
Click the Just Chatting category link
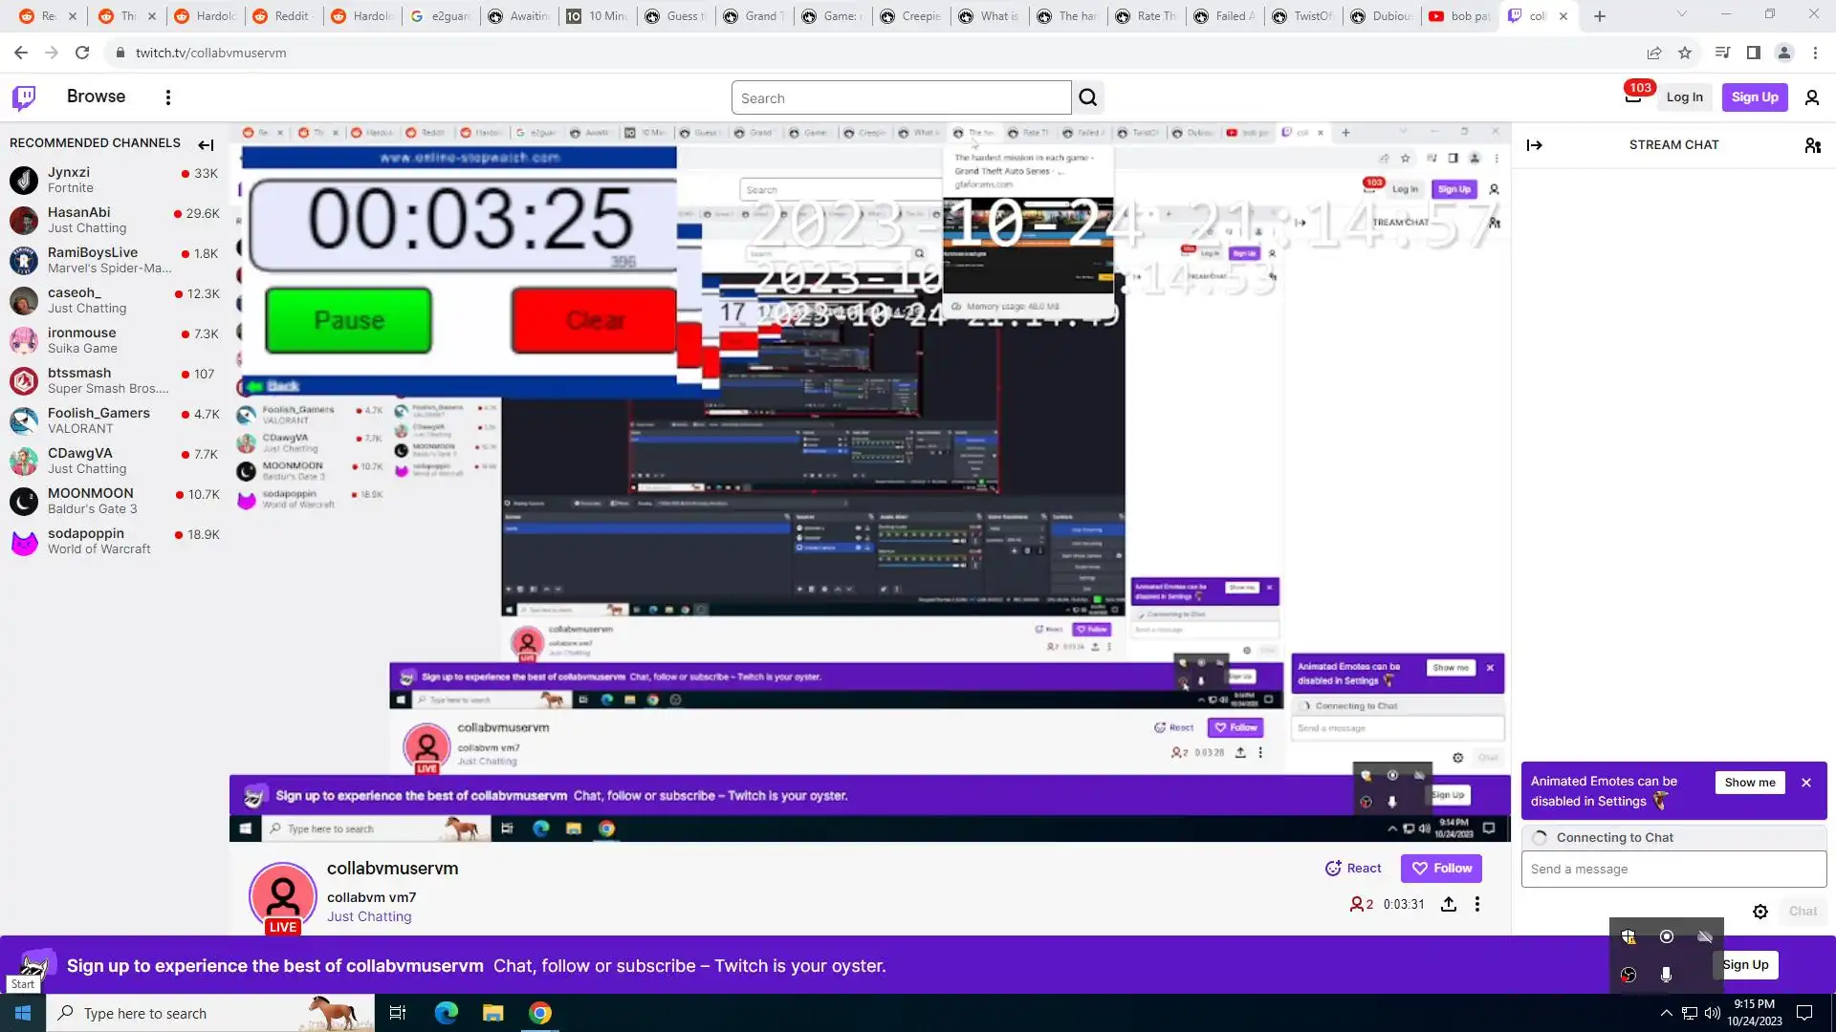pyautogui.click(x=369, y=916)
